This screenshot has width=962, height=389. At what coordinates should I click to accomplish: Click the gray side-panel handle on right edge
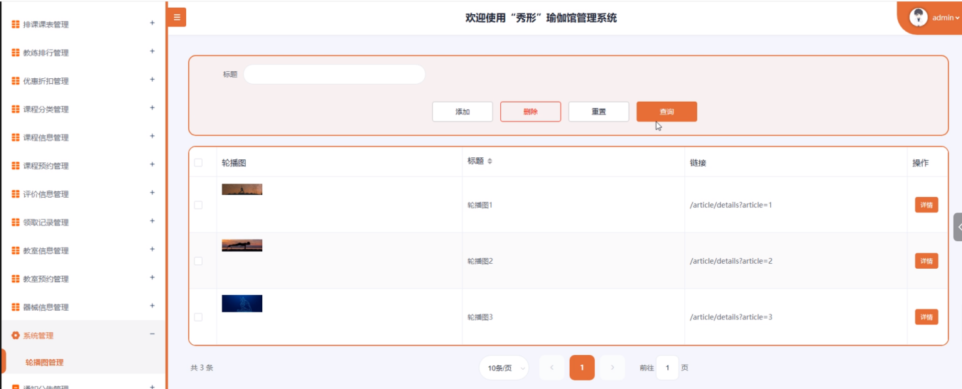tap(958, 228)
